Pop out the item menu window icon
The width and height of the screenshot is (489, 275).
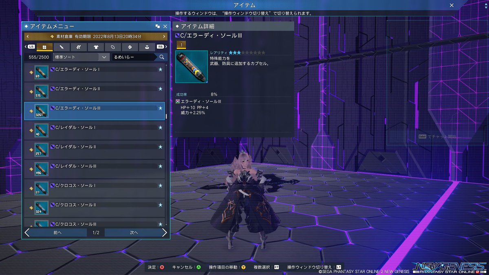point(158,26)
